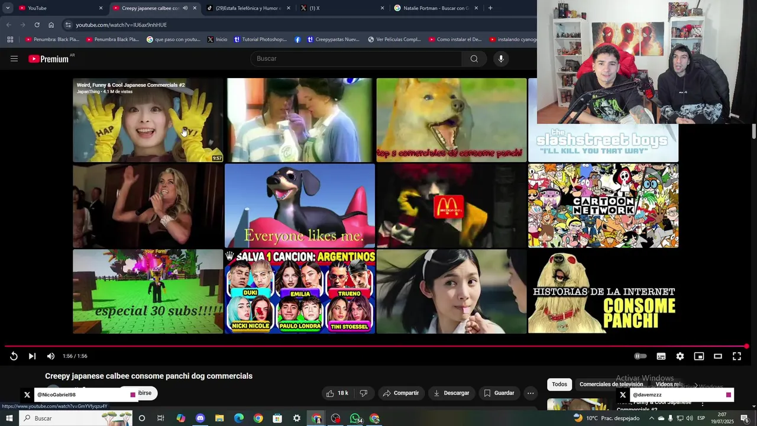Open Discord from the taskbar
The height and width of the screenshot is (426, 757).
200,418
